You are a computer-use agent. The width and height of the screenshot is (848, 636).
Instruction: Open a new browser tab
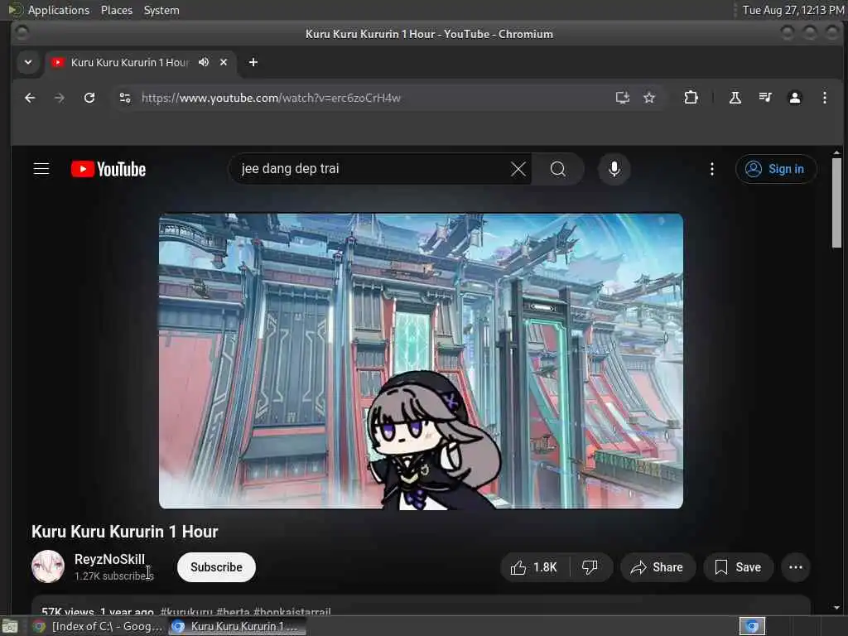[253, 62]
